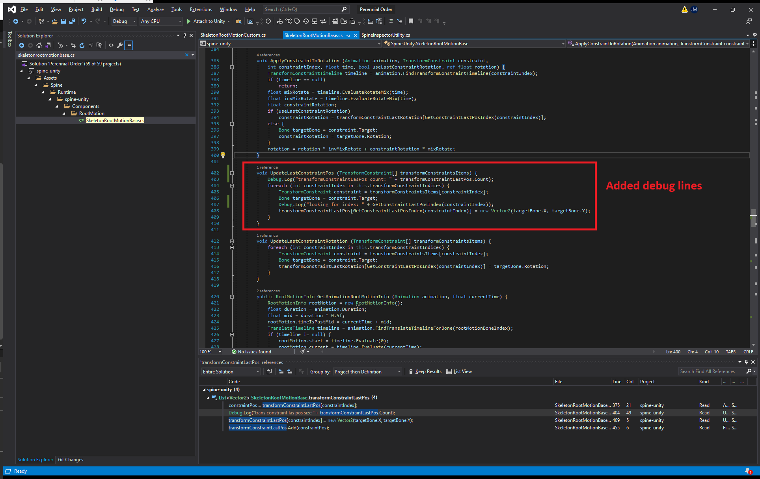Pin the Solution Explorer panel open
Screen dimensions: 760x479
click(184, 35)
